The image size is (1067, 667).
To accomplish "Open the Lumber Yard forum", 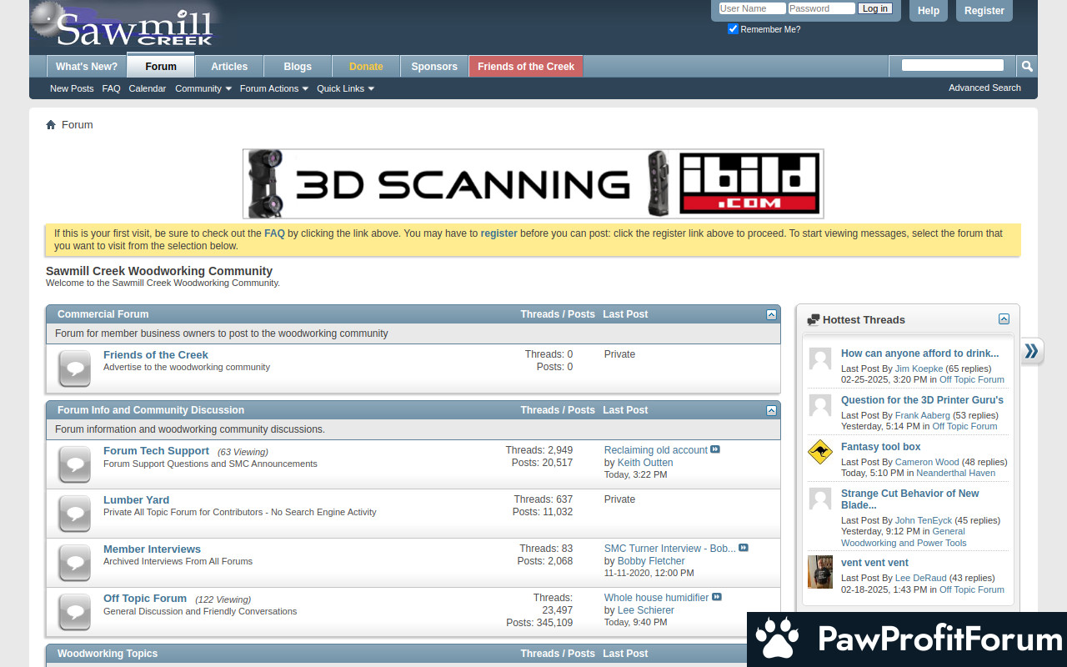I will pos(136,500).
